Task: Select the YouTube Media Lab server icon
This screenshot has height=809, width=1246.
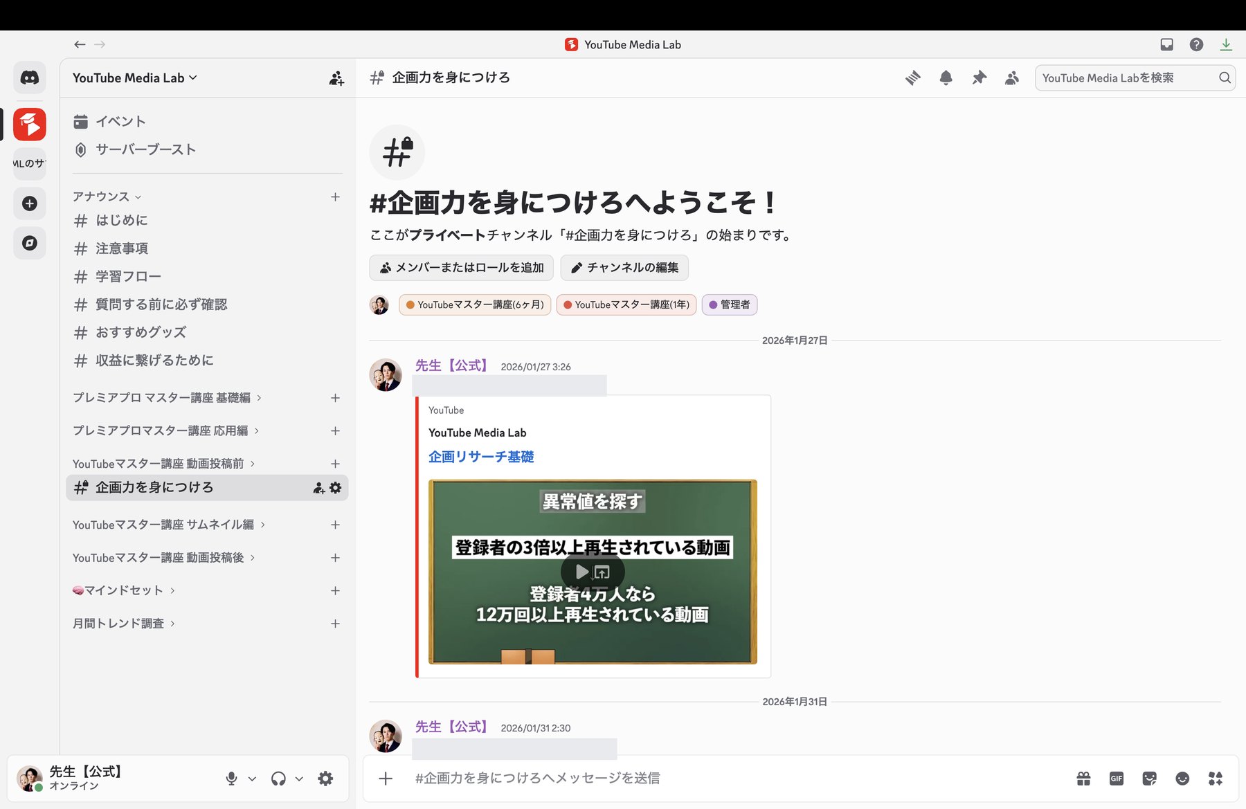Action: (30, 125)
